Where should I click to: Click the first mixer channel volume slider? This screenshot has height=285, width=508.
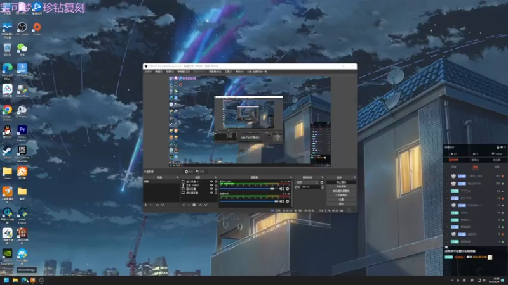249,189
